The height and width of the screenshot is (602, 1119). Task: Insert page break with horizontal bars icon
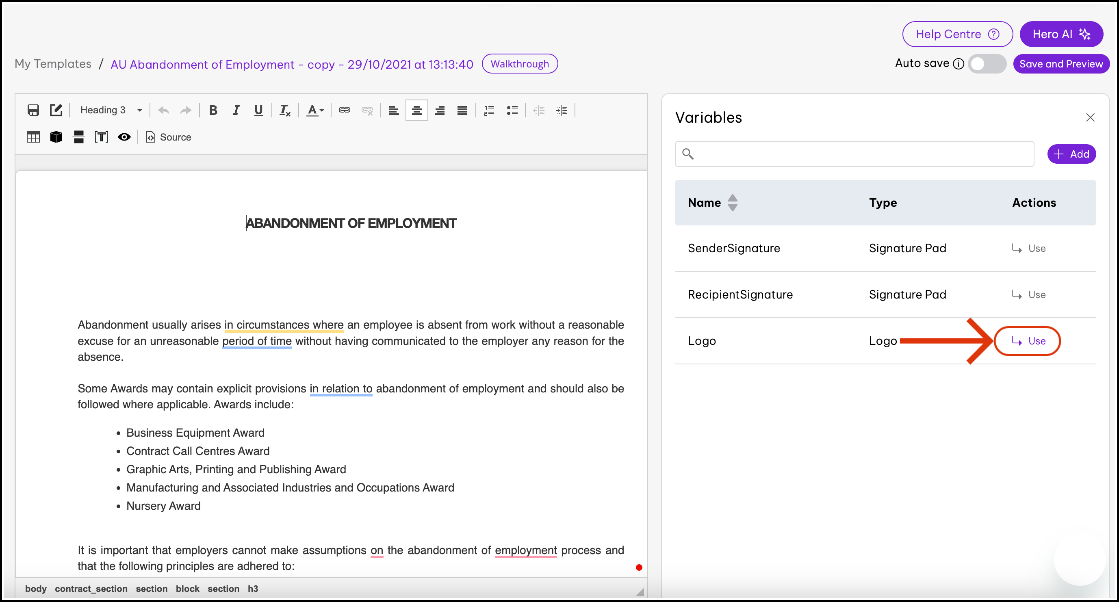tap(79, 137)
